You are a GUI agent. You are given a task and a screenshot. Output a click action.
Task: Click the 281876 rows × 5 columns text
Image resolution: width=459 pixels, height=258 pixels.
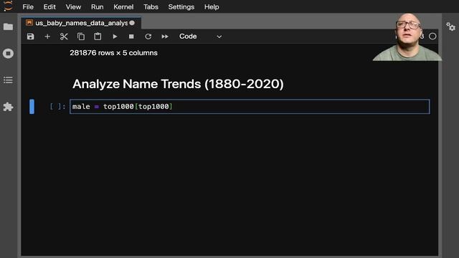113,53
